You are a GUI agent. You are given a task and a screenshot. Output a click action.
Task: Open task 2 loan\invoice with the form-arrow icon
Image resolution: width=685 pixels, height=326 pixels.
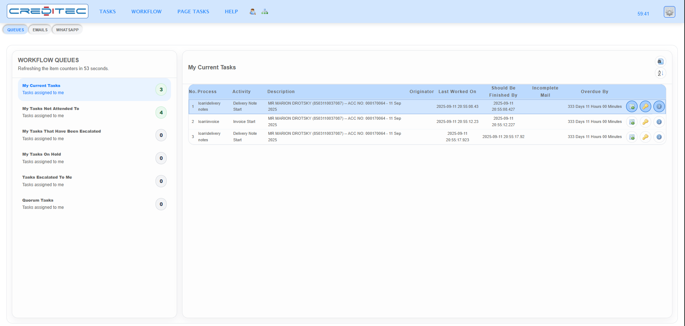coord(632,122)
